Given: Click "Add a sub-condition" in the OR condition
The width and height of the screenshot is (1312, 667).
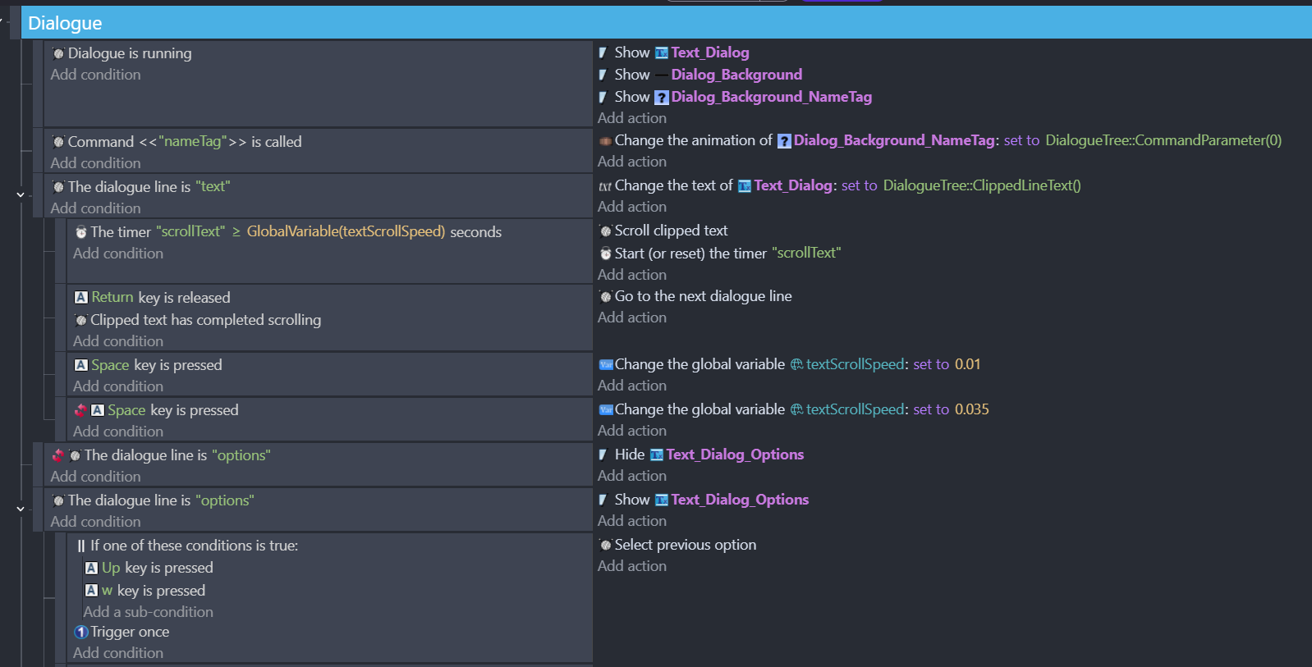Looking at the screenshot, I should coord(148,612).
